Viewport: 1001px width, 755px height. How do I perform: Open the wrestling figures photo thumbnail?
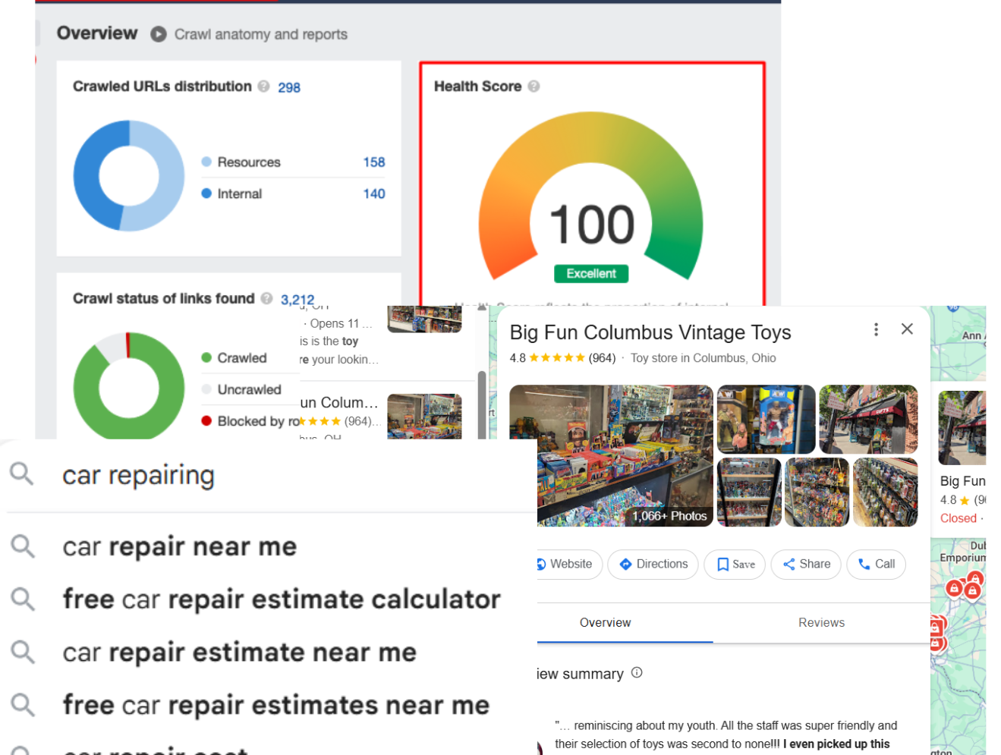coord(766,419)
